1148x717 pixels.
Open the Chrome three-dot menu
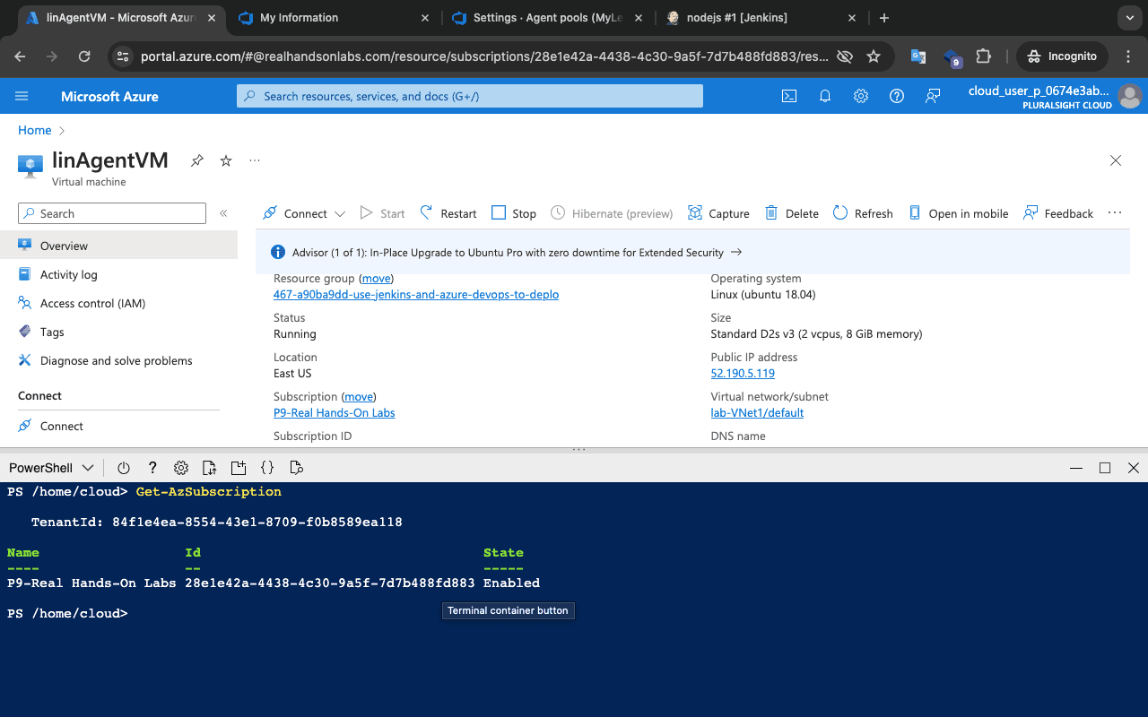pos(1129,56)
